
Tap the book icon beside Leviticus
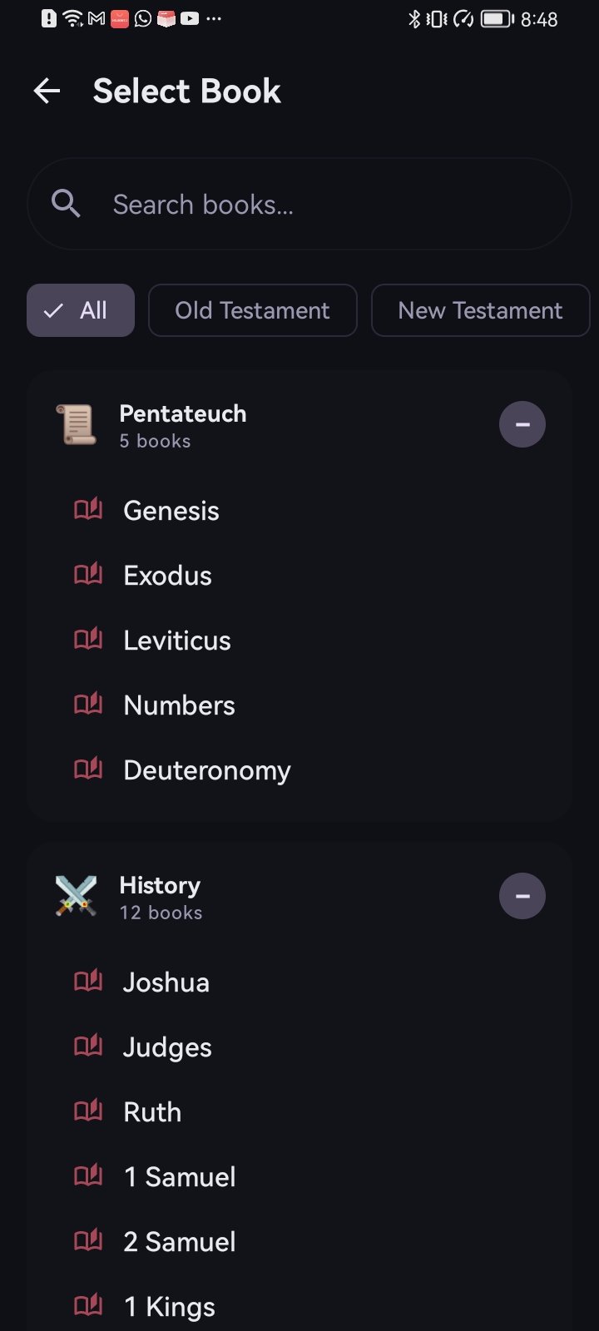point(88,639)
